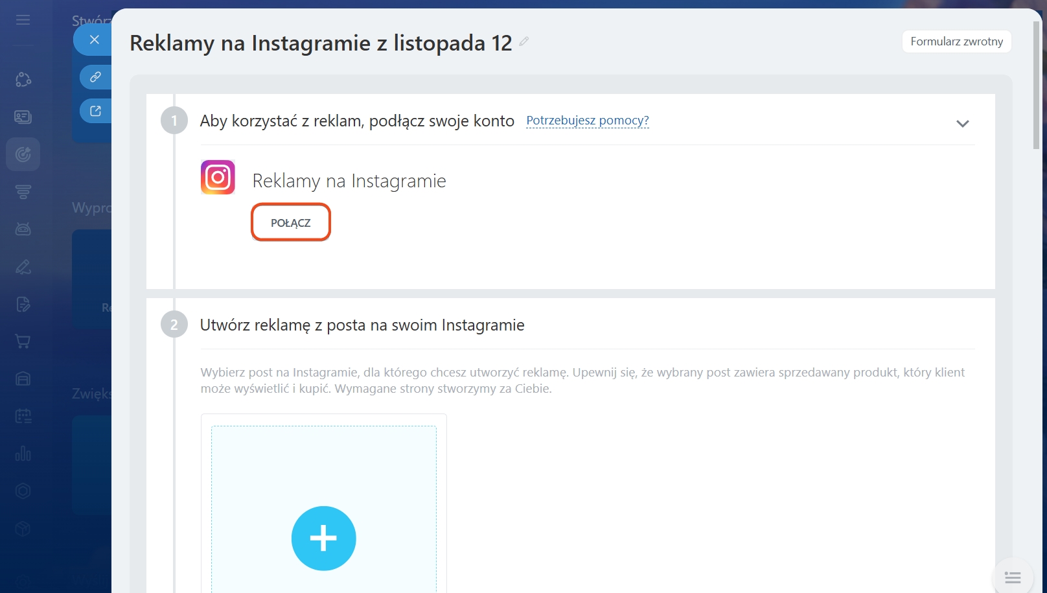Click the POŁĄCZ connect button
This screenshot has height=593, width=1047.
291,222
